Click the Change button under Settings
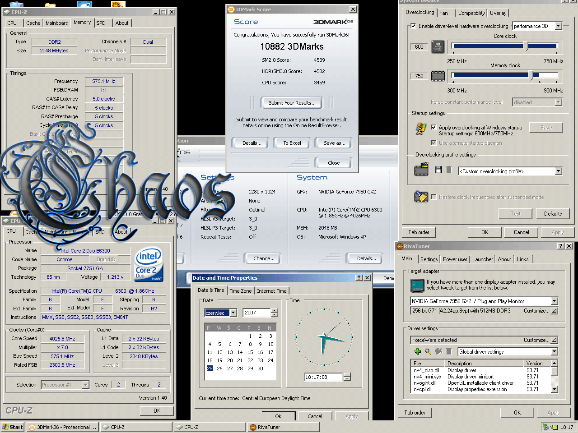Screen dimensions: 578x433 264,258
